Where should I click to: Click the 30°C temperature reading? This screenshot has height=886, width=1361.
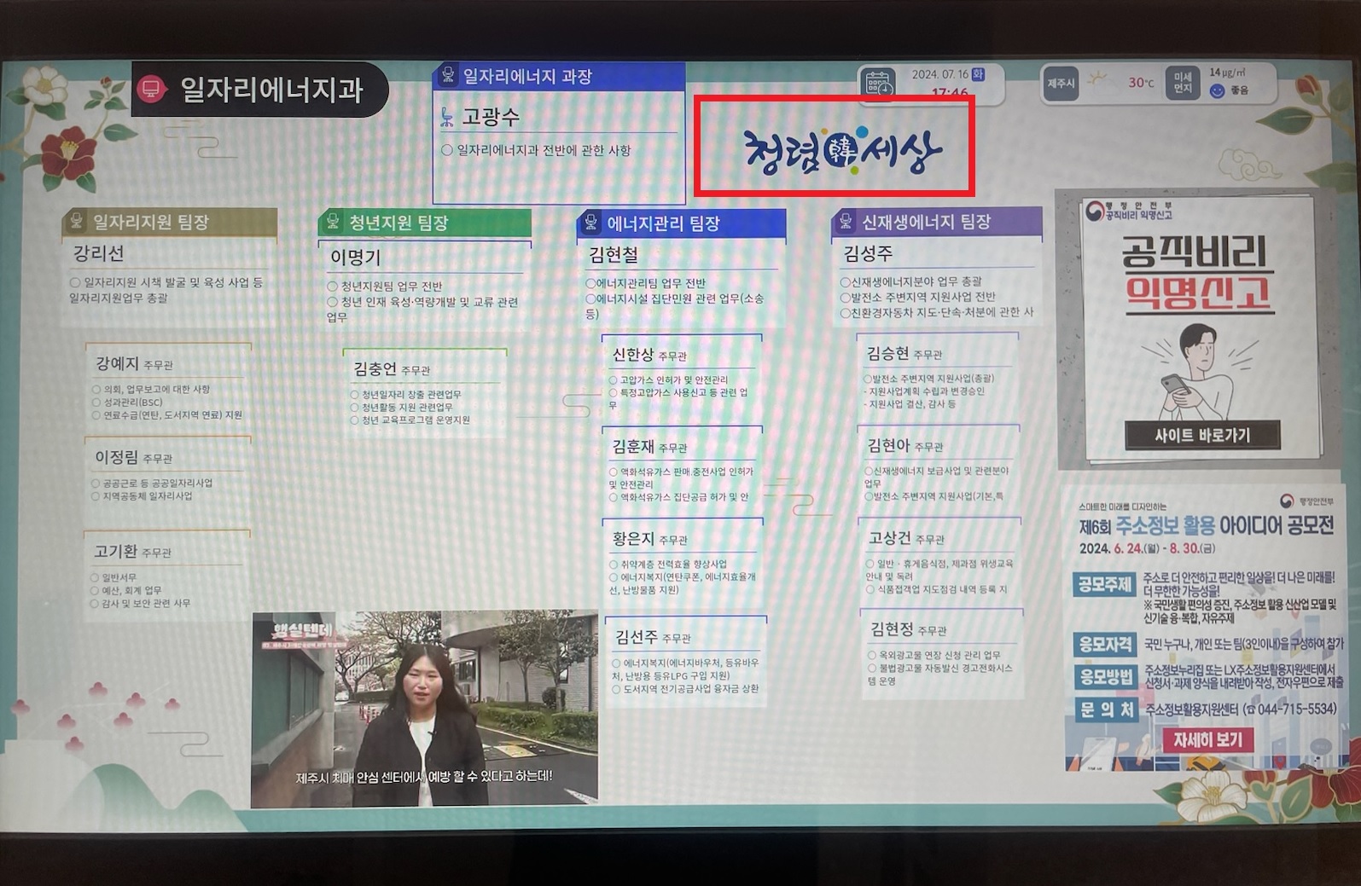pos(1141,83)
